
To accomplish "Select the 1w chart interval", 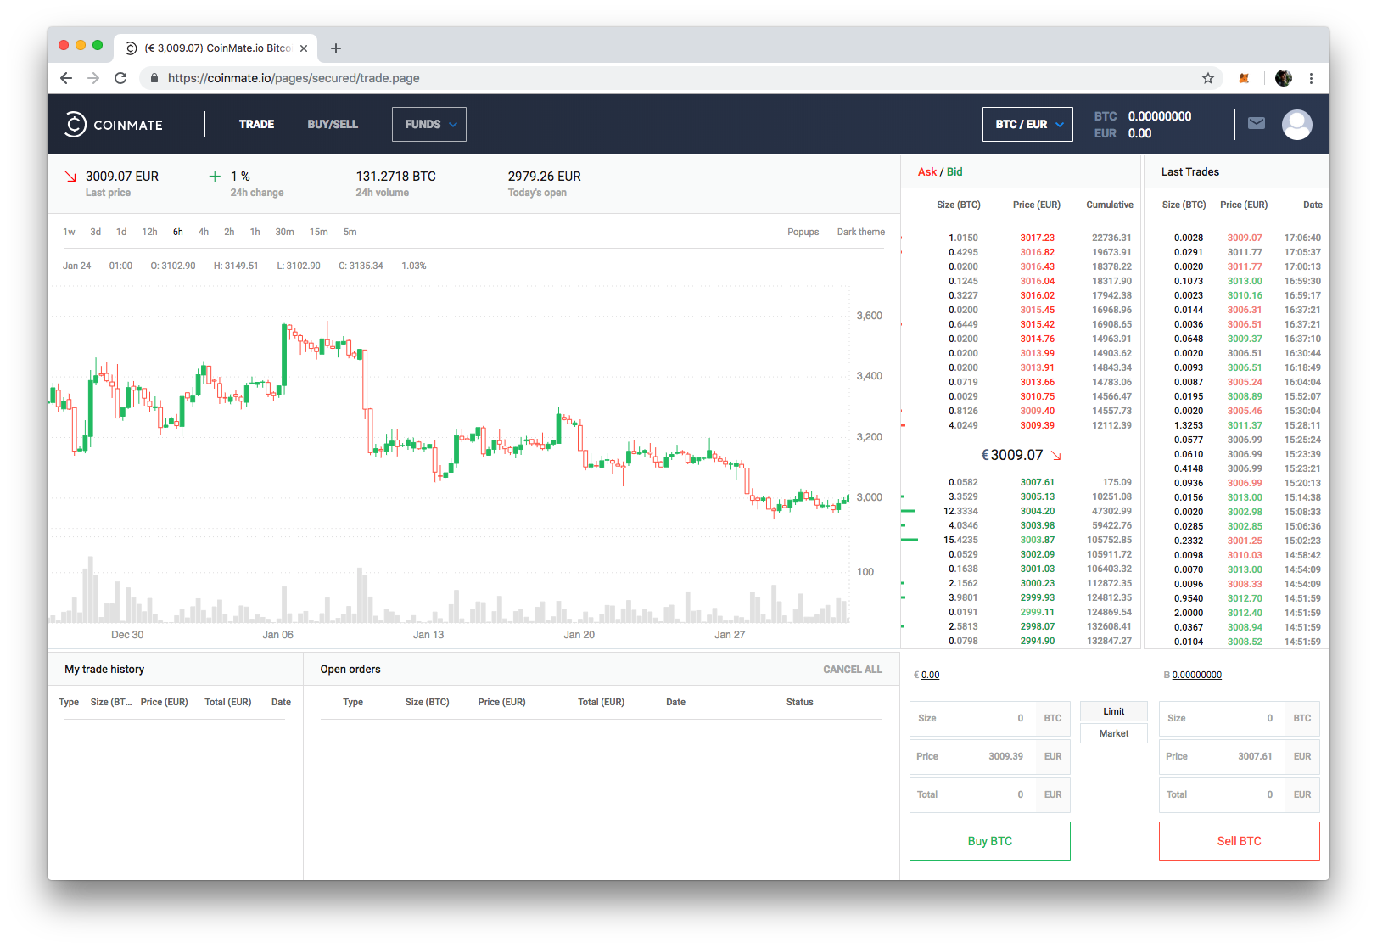I will (x=69, y=232).
